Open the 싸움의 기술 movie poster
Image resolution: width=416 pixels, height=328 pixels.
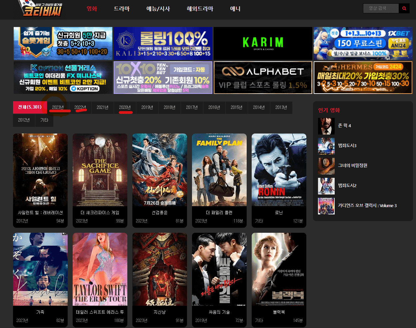(x=219, y=269)
